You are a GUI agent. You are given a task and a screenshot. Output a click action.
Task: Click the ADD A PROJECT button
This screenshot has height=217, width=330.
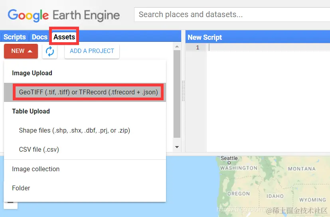92,51
